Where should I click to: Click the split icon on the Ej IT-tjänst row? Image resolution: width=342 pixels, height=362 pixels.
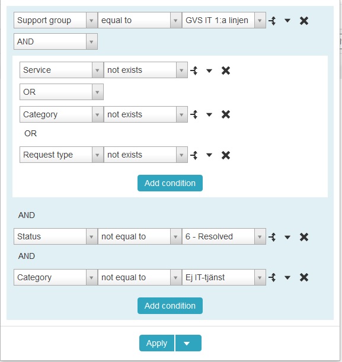tap(272, 277)
